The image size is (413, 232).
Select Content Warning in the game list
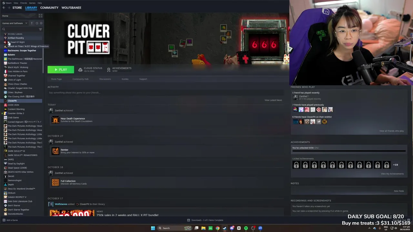16,109
